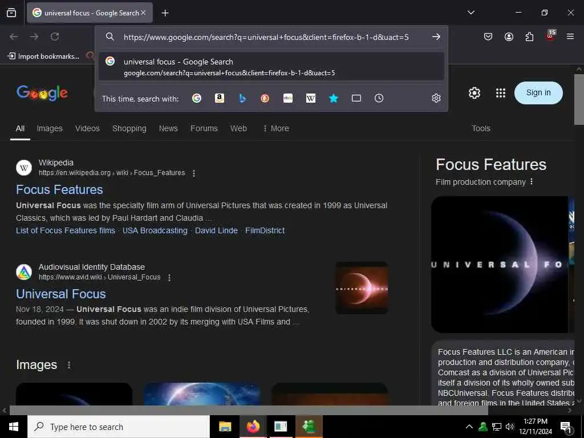Screen dimensions: 584x438
Task: Select the All results tab
Action: click(20, 128)
